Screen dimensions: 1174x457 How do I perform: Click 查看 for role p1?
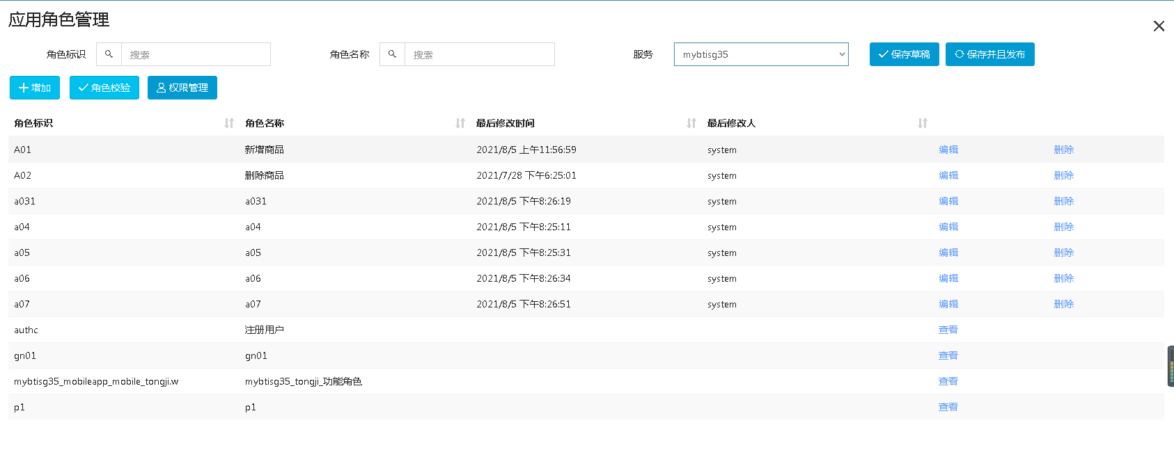948,407
